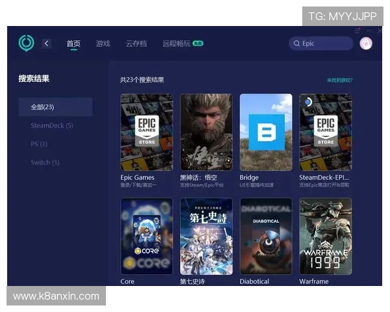Screen dimensions: 390x312
Task: Switch to the 首页 tab
Action: [73, 44]
